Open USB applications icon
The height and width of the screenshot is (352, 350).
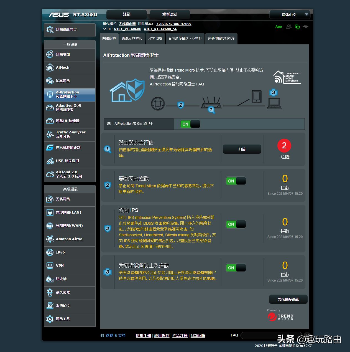(x=50, y=161)
